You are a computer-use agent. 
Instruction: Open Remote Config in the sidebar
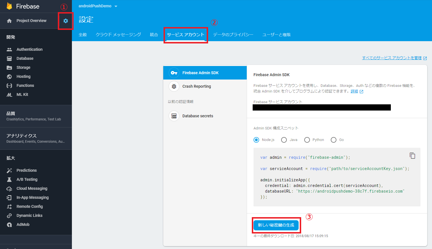coord(30,206)
